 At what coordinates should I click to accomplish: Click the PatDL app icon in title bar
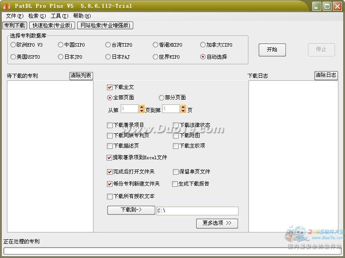click(x=6, y=6)
